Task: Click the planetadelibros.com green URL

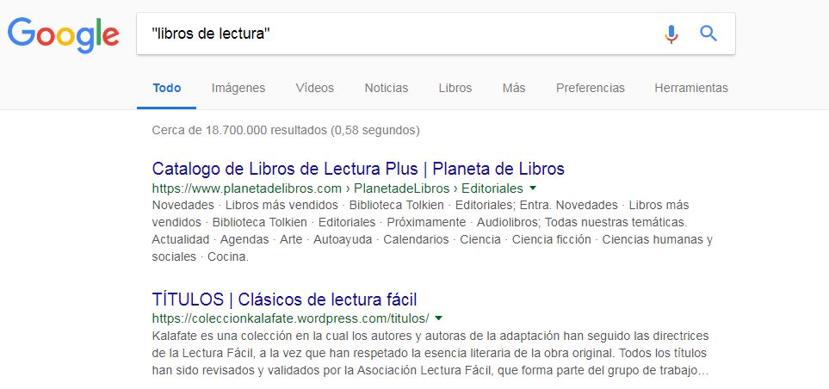Action: 337,188
